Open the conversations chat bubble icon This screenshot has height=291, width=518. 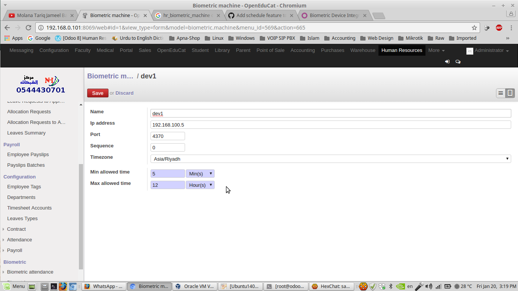coord(458,61)
